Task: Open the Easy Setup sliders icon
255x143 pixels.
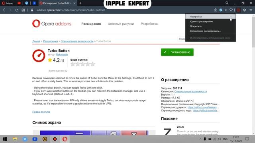Action: 251,10
